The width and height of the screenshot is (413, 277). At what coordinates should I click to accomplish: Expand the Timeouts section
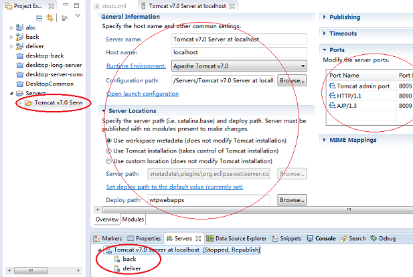[x=325, y=33]
